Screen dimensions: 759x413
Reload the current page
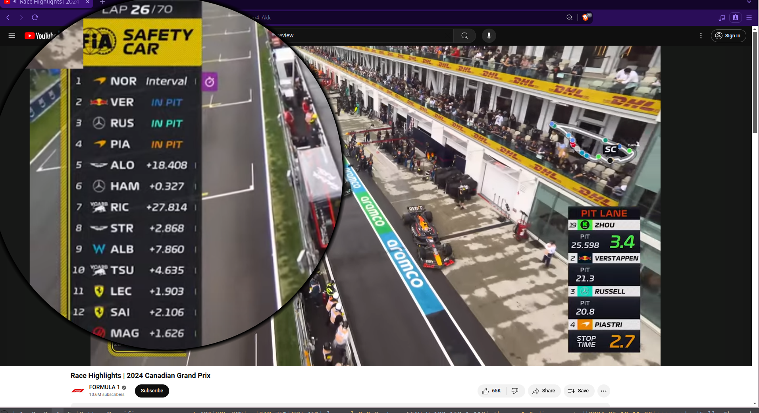tap(35, 17)
